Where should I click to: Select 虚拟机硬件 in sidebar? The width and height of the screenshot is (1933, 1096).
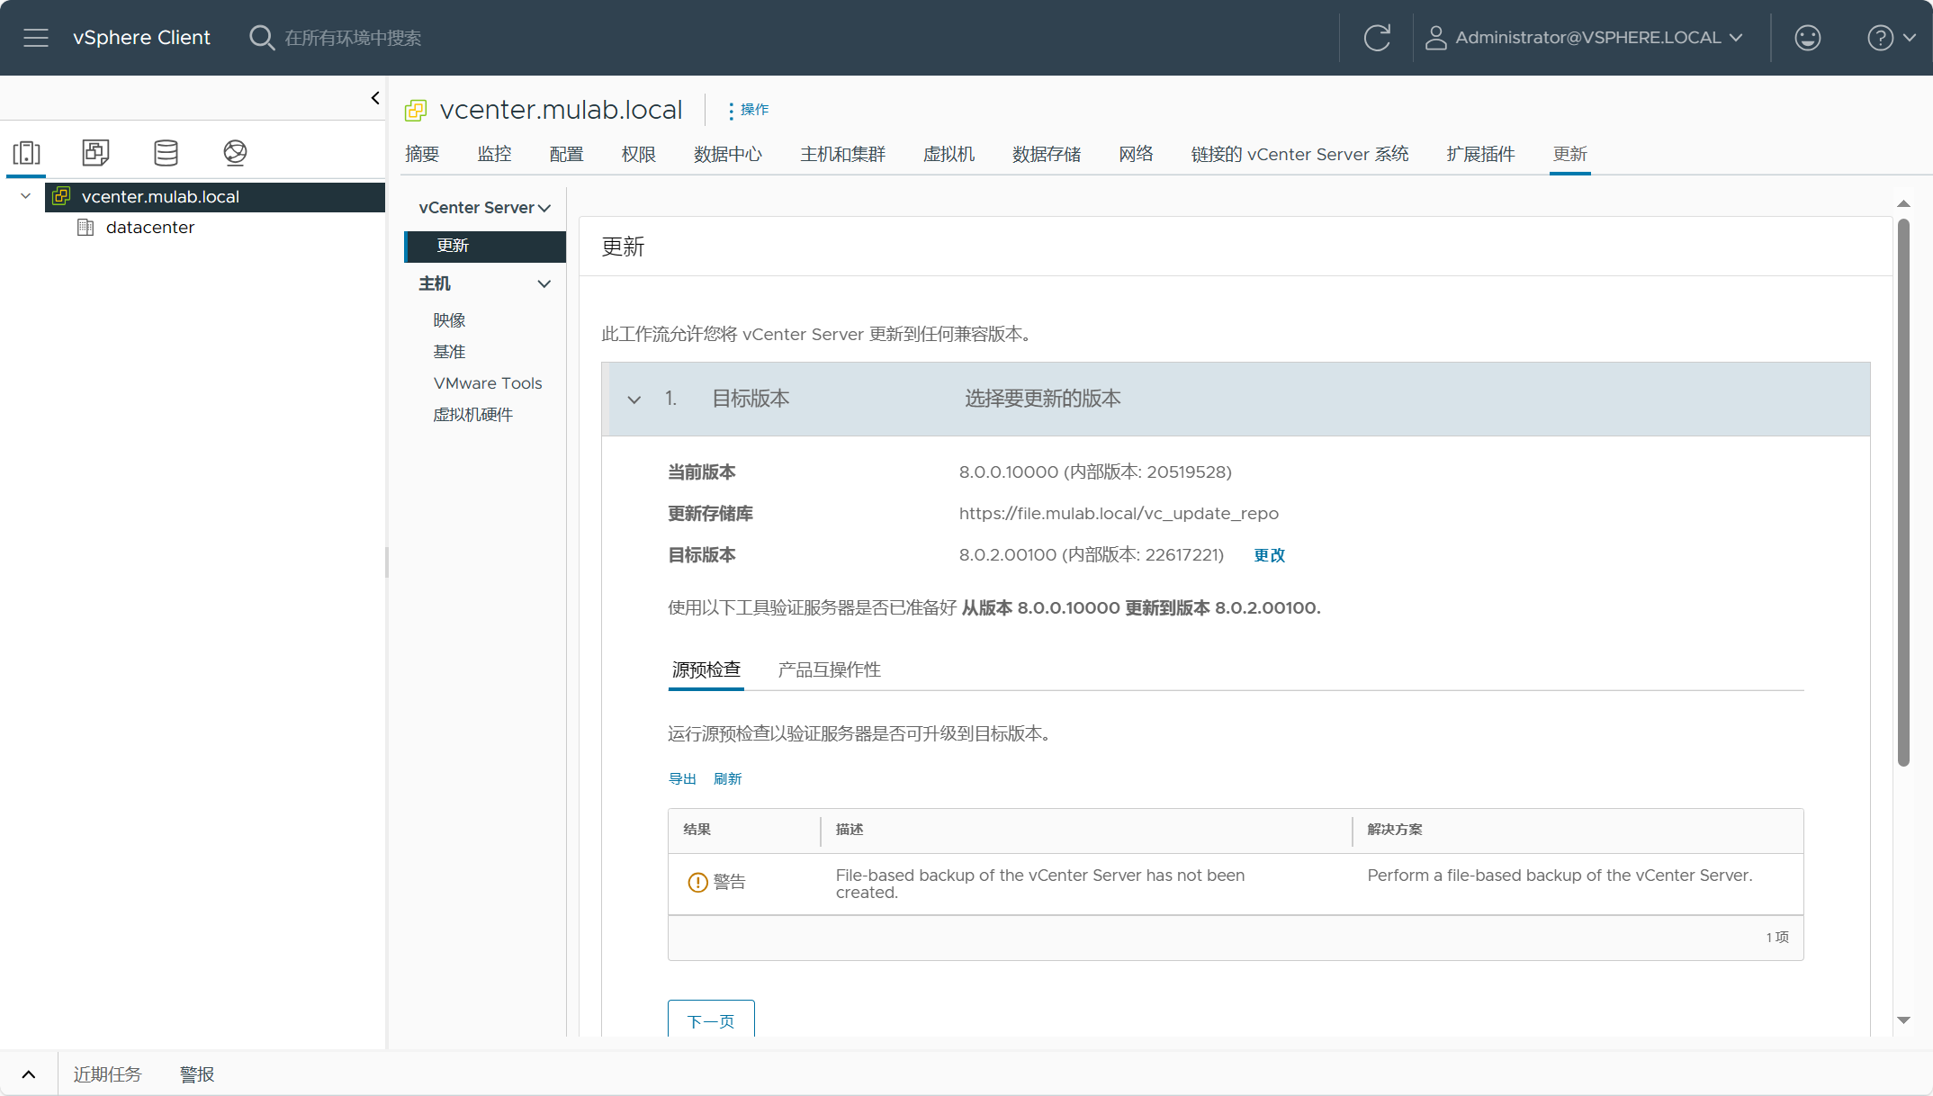pyautogui.click(x=472, y=415)
